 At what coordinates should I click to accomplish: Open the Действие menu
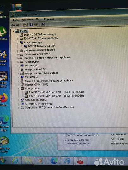click(x=27, y=20)
